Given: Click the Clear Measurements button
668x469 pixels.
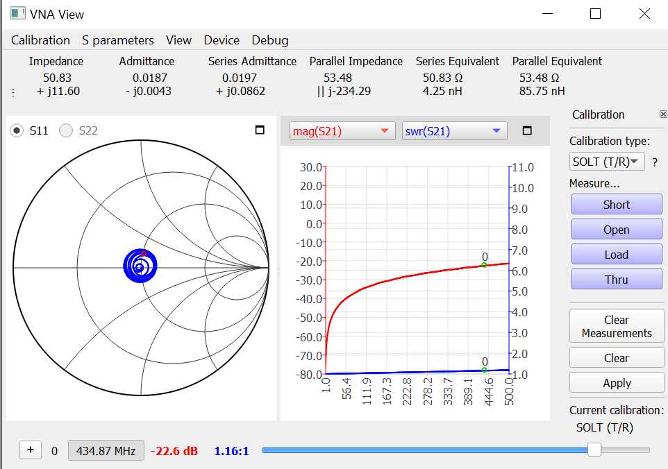Looking at the screenshot, I should (x=617, y=327).
